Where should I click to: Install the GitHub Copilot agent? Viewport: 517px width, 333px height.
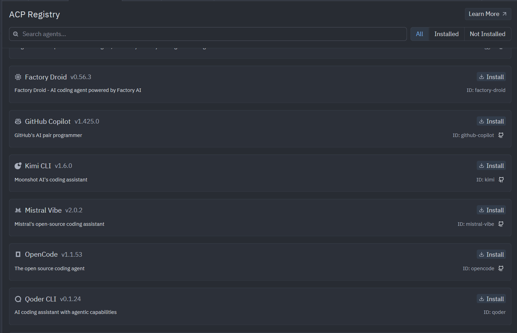tap(491, 121)
